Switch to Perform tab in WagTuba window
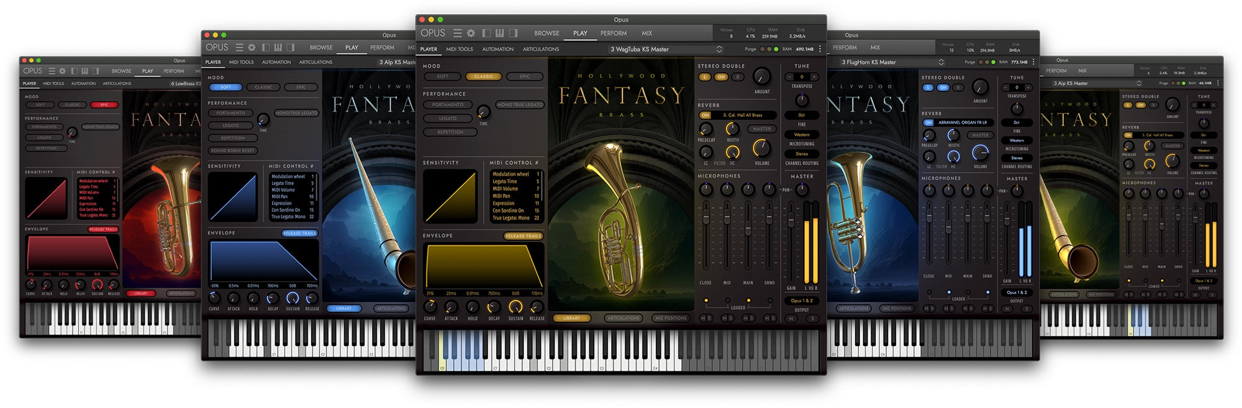This screenshot has height=408, width=1242. (613, 33)
